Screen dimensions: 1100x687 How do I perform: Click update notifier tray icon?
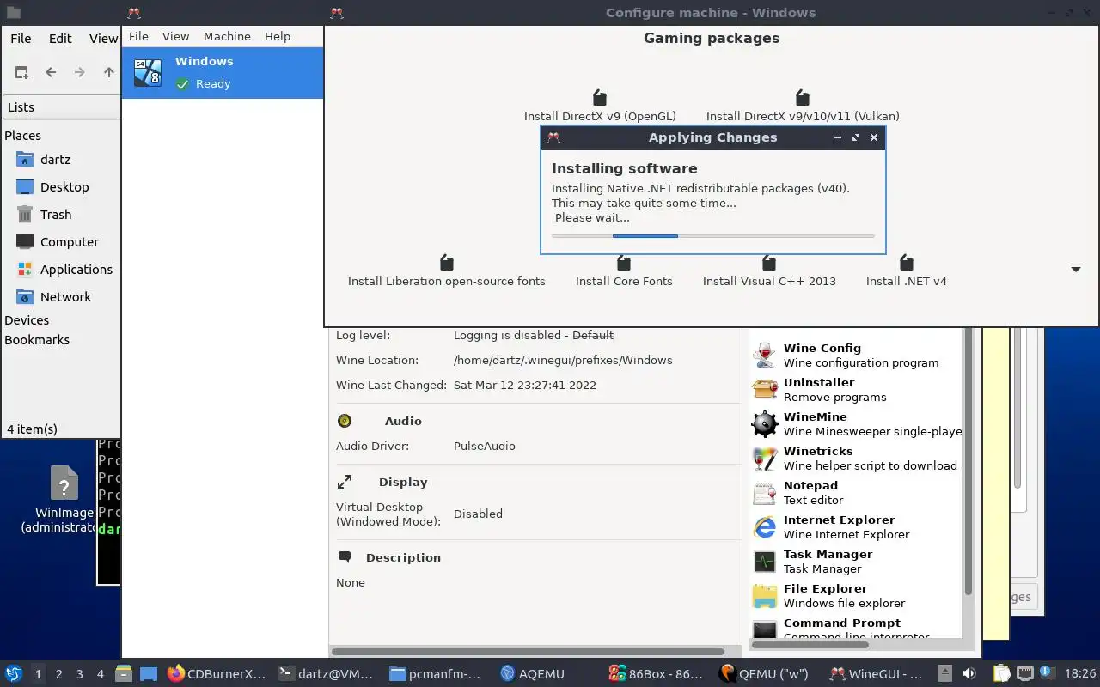click(1047, 674)
